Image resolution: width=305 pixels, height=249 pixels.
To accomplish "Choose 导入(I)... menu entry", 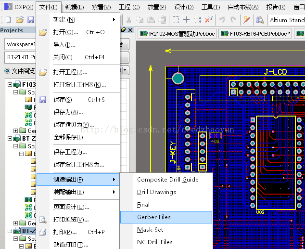I will (78, 45).
